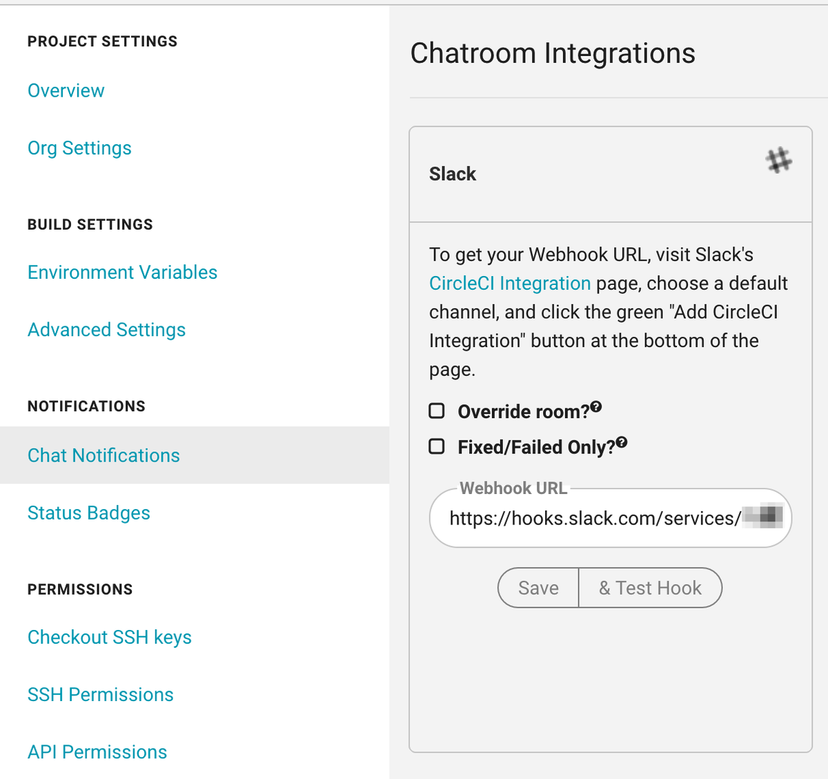Viewport: 828px width, 779px height.
Task: Click the Webhook URL input field
Action: [x=611, y=518]
